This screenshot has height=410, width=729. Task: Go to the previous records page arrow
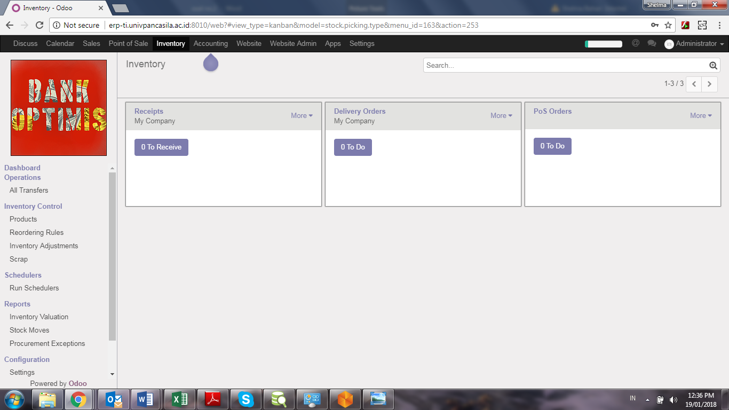(x=694, y=84)
